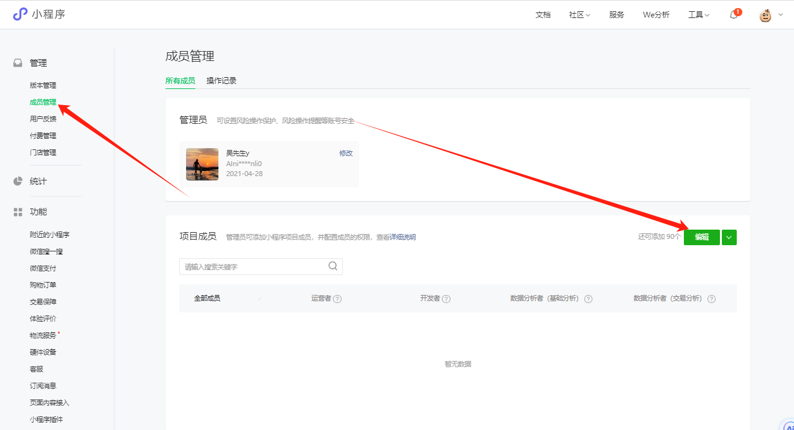Click the 修改 link for the administrator

click(x=346, y=153)
